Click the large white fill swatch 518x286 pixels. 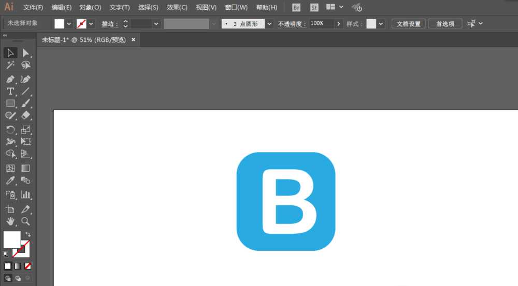point(12,239)
